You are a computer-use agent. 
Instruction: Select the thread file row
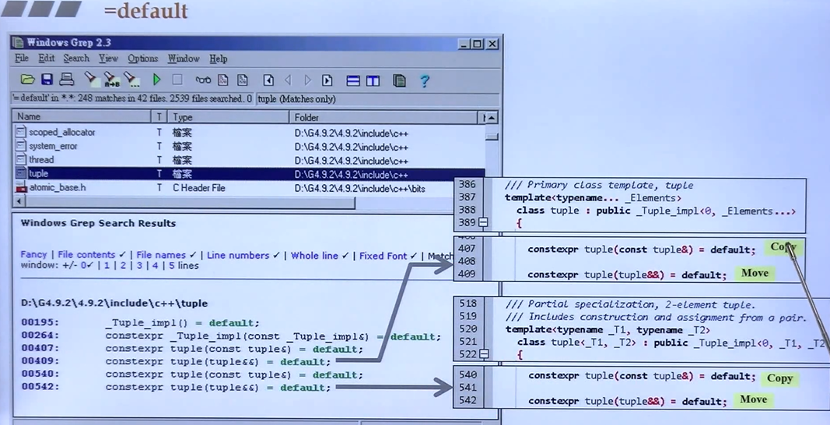(248, 160)
